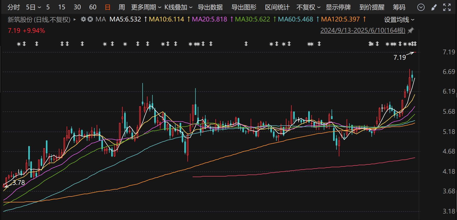Viewport: 457px width, 220px height.
Task: Switch to the 周 weekly tab
Action: pyautogui.click(x=122, y=7)
